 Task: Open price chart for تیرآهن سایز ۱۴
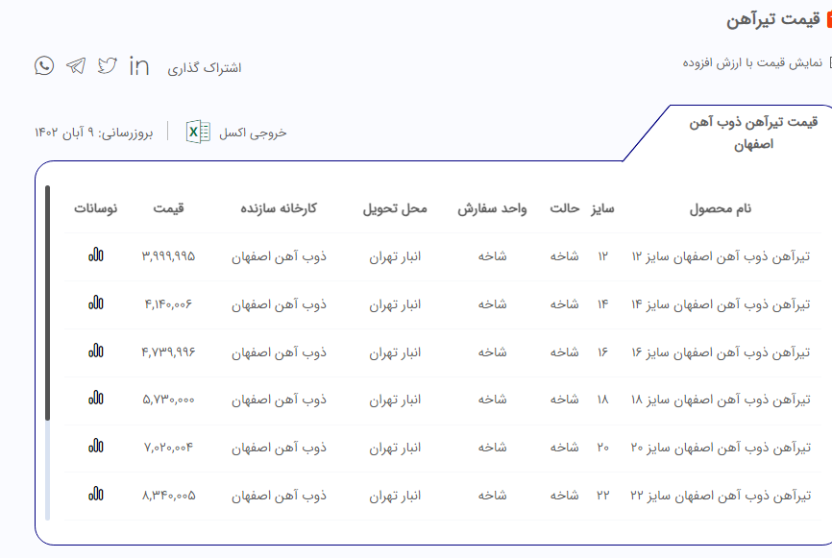point(96,303)
